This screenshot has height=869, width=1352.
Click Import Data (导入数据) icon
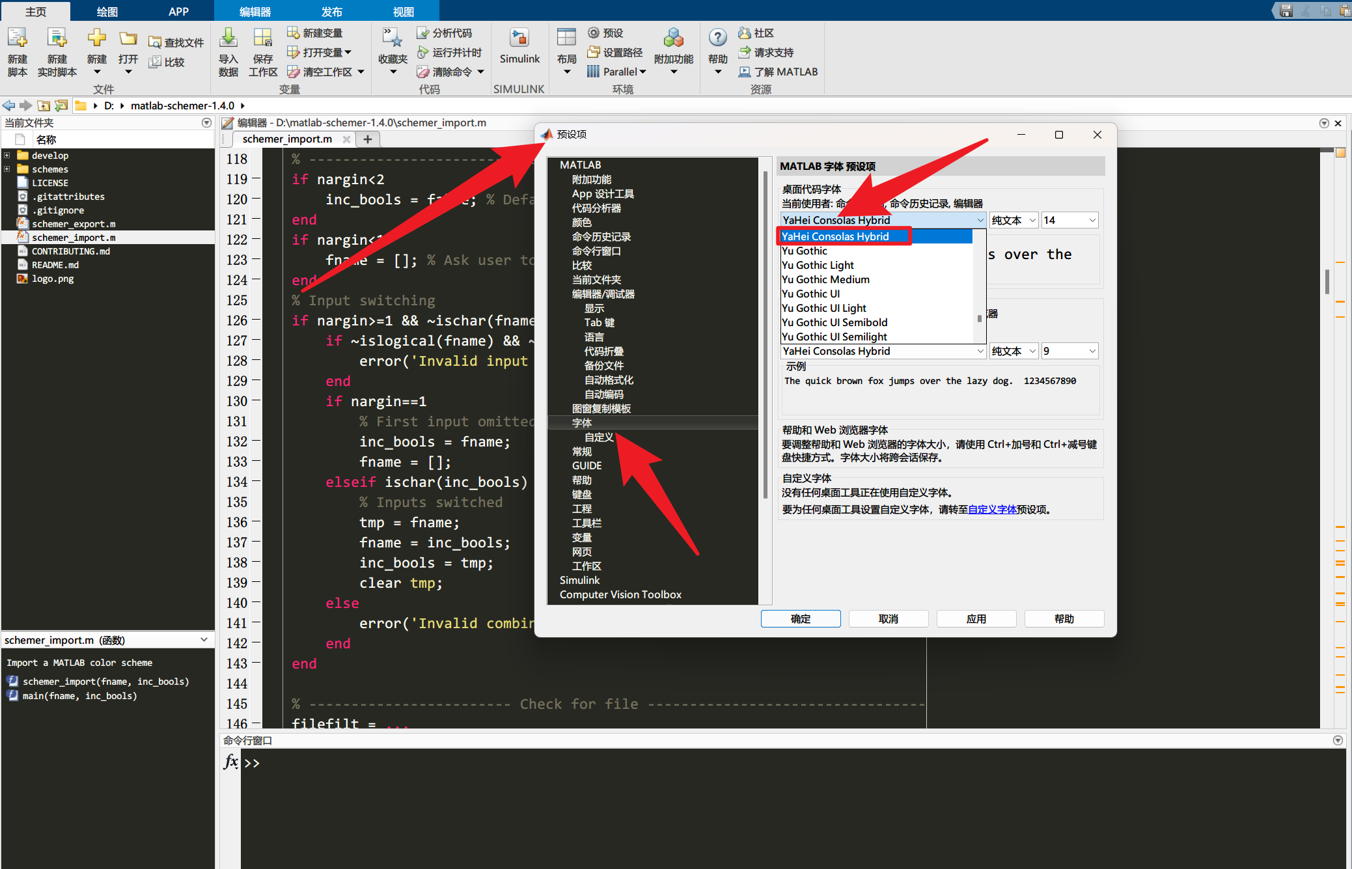click(228, 38)
